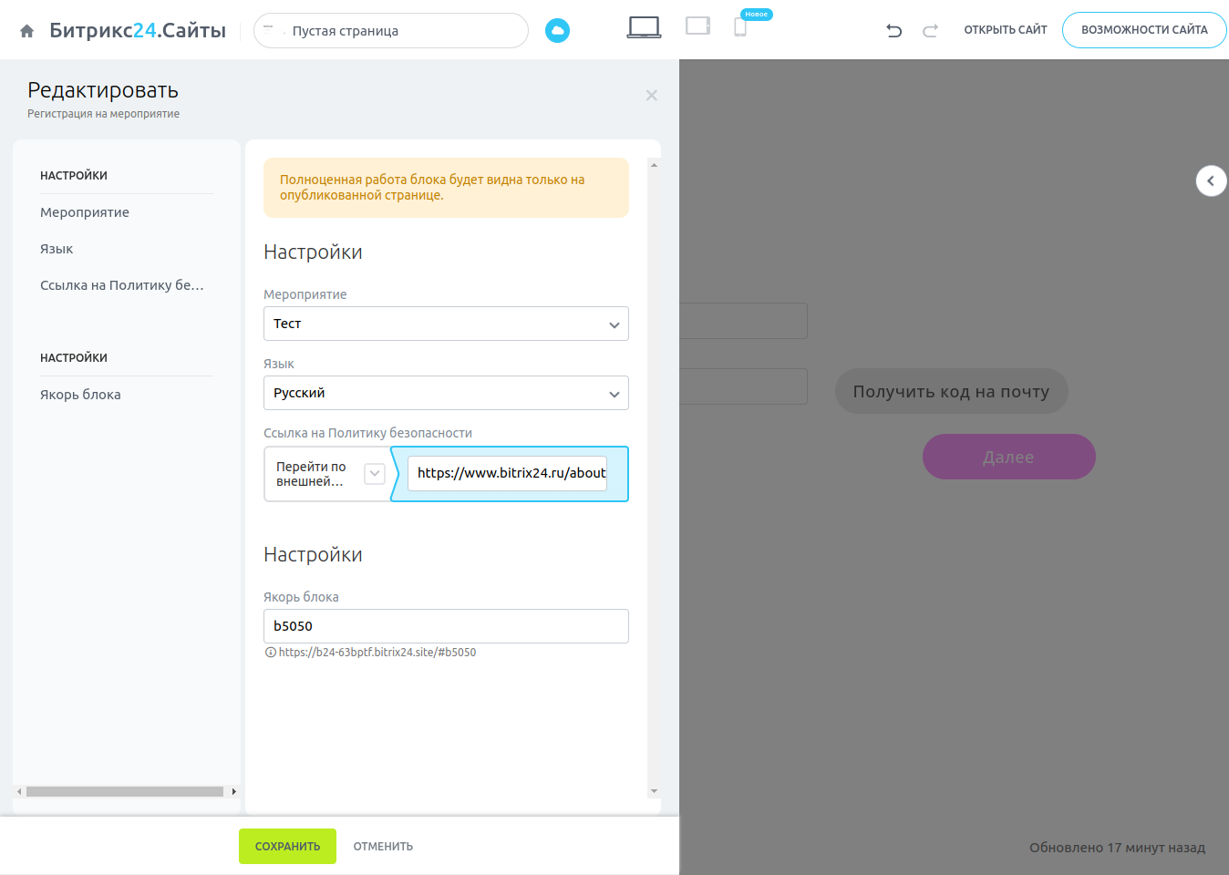The height and width of the screenshot is (875, 1229).
Task: Click the sidebar horizontal scrollbar
Action: (x=125, y=791)
